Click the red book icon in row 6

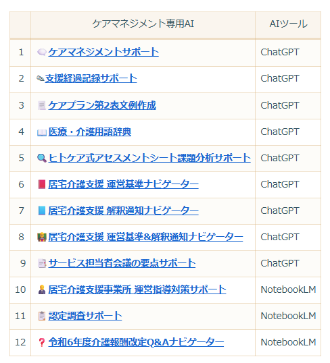tap(42, 184)
